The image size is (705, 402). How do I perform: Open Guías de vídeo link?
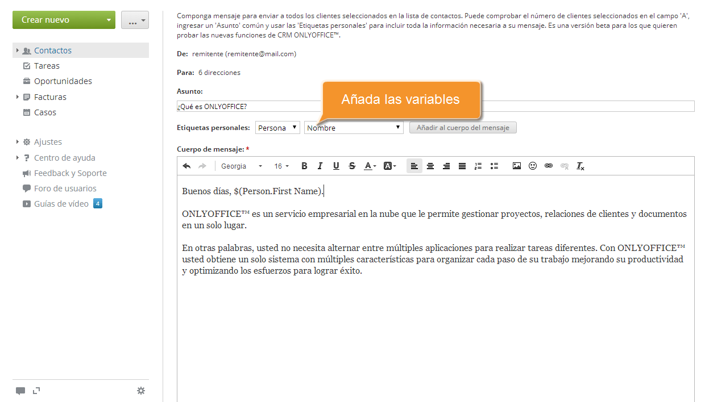pos(61,204)
